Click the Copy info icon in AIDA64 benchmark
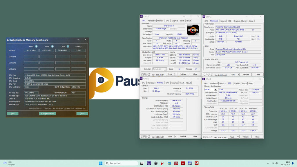The height and width of the screenshot is (167, 297). (68, 47)
